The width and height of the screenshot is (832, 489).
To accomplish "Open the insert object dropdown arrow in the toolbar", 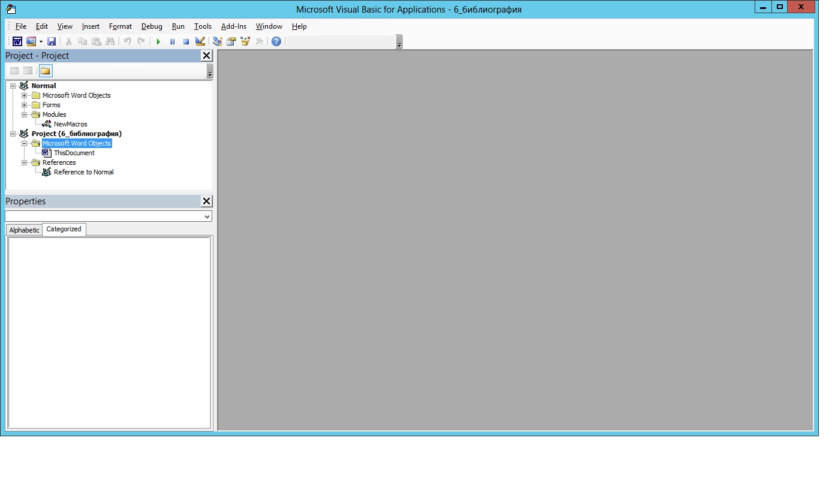I will [41, 41].
